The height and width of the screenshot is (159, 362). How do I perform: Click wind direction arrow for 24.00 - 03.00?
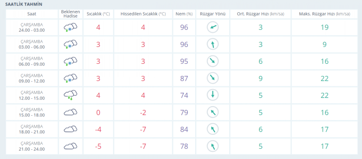(213, 27)
